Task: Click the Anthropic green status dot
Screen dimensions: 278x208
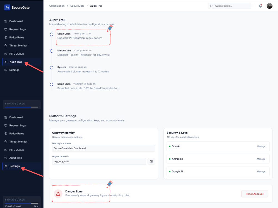Action: 170,159
